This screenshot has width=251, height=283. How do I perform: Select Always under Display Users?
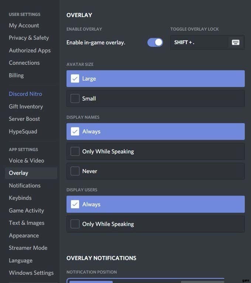75,204
